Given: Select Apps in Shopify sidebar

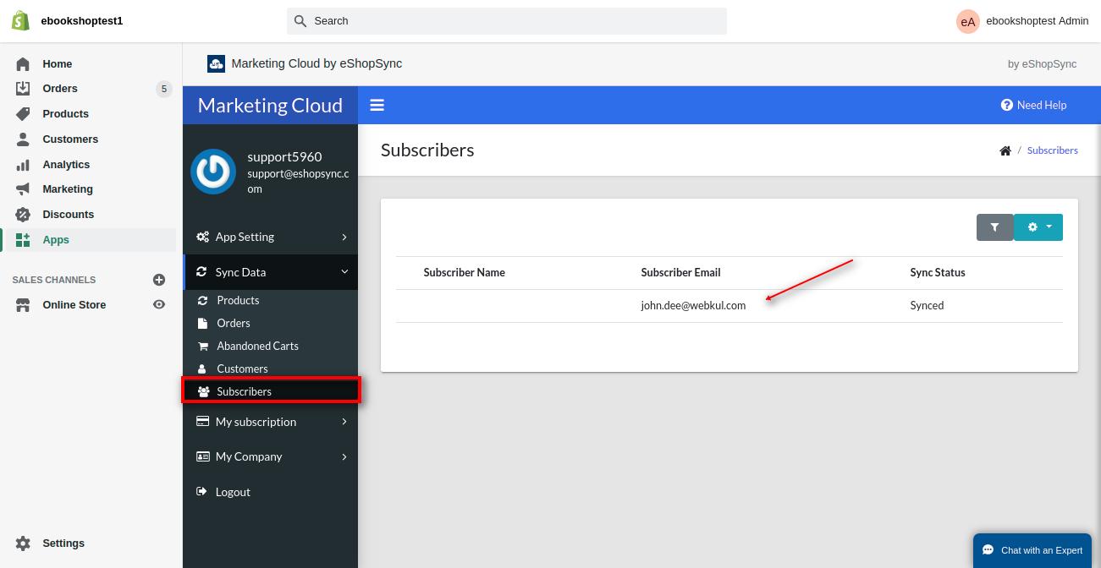Looking at the screenshot, I should pyautogui.click(x=56, y=240).
